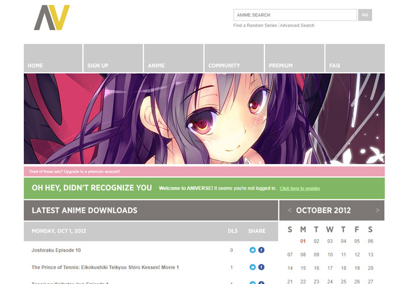Select October 04 in the calendar
Image resolution: width=398 pixels, height=284 pixels.
(343, 241)
